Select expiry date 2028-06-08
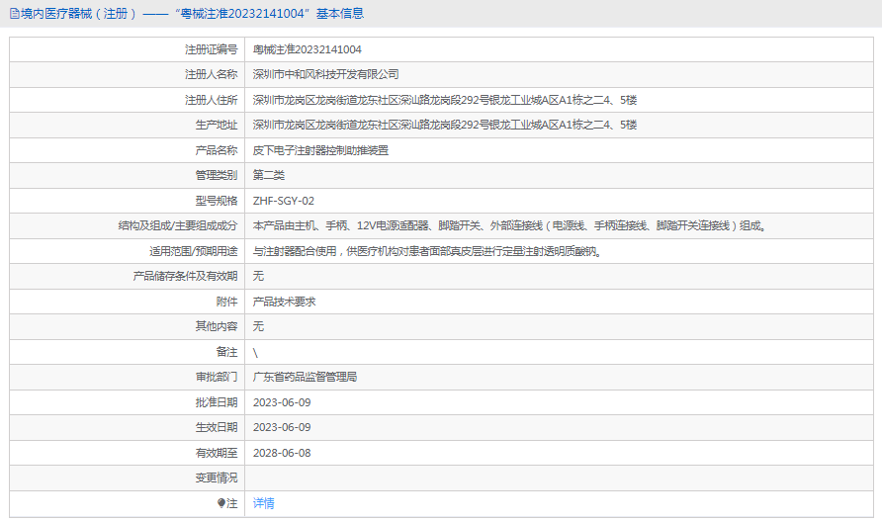Screen dimensions: 882x522 282,453
